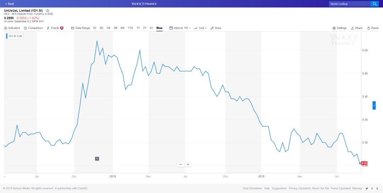Go Back to previous page
383x193 pixels.
(x=10, y=4)
